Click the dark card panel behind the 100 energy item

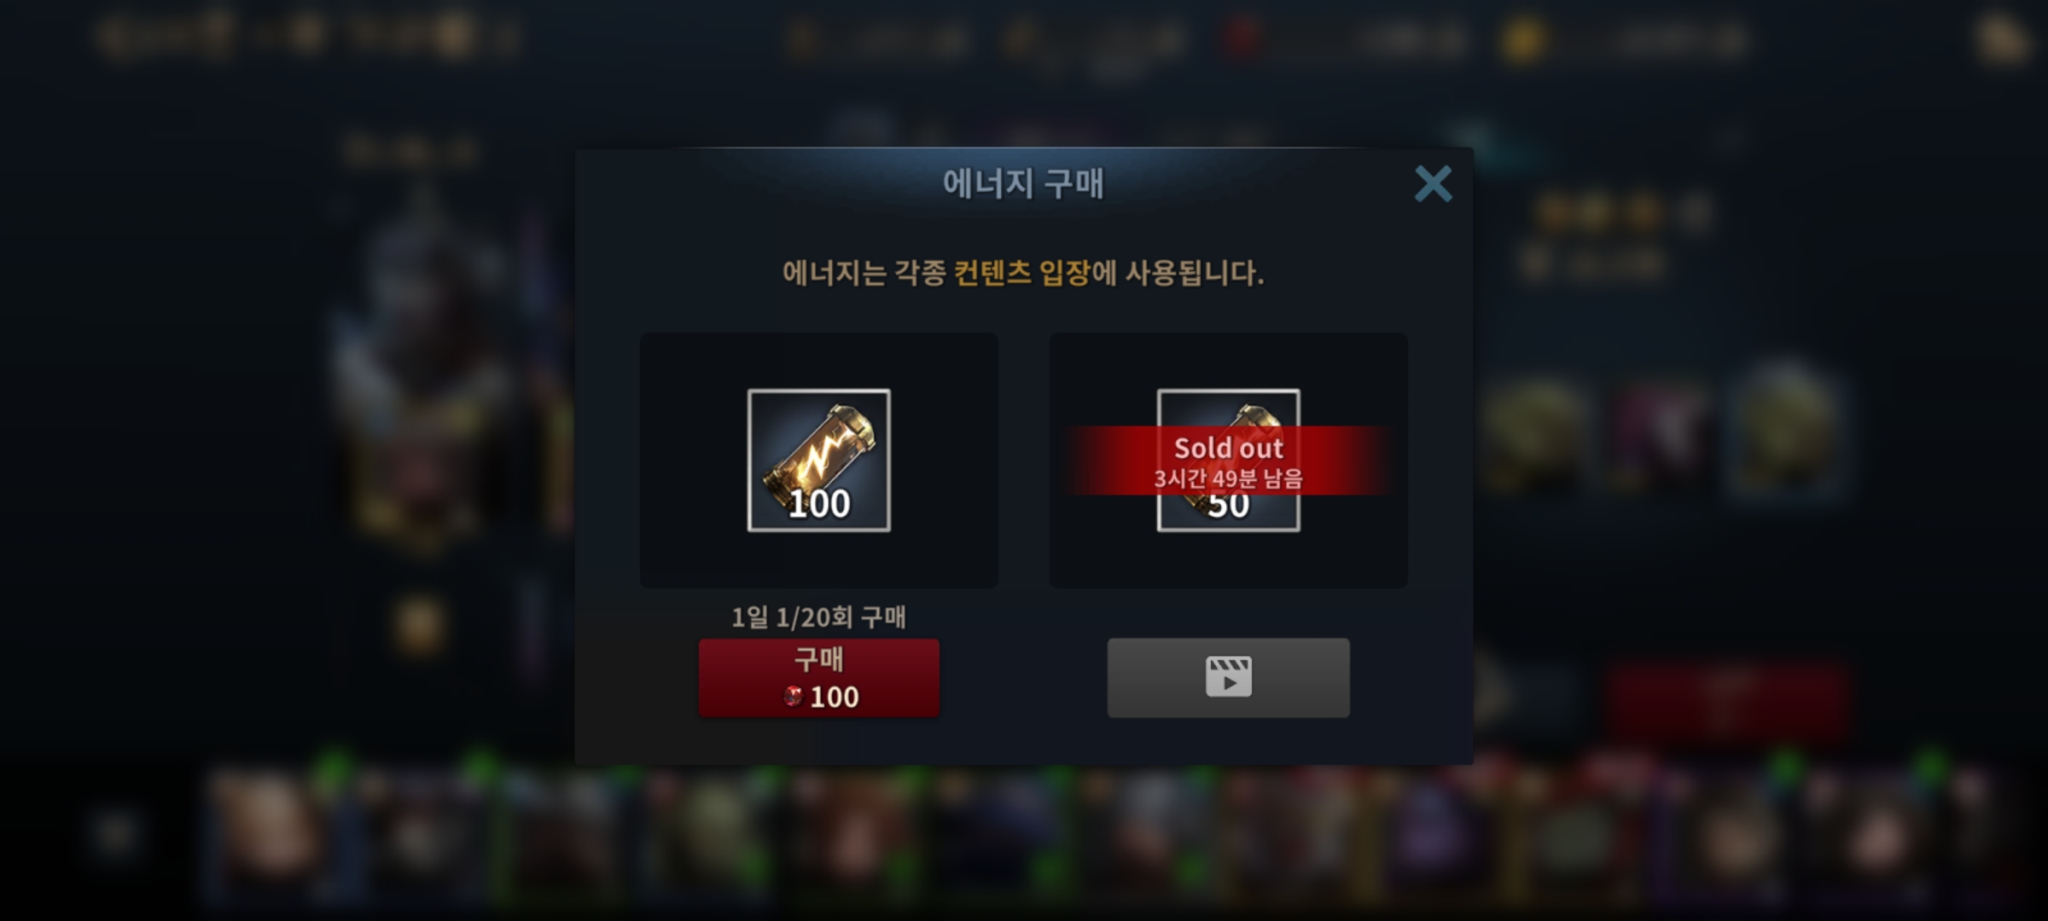(x=819, y=460)
